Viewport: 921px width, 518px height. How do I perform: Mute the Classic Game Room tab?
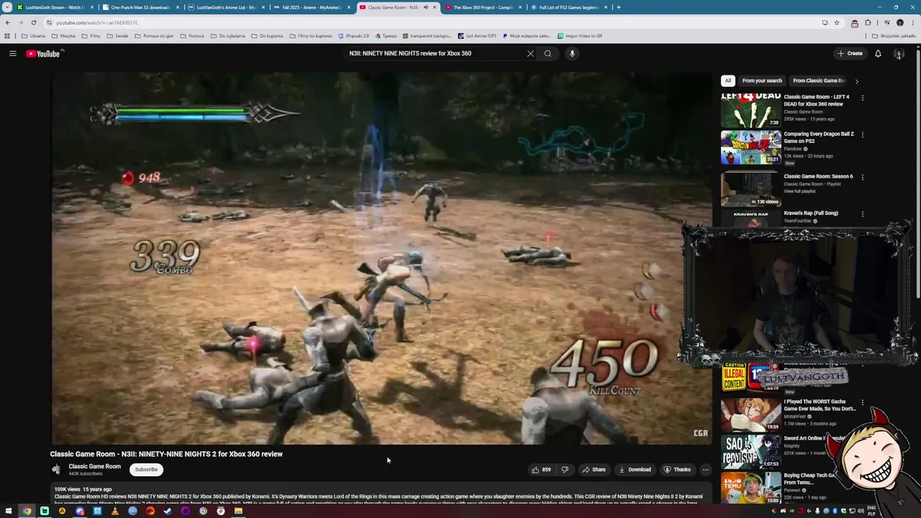[x=425, y=7]
